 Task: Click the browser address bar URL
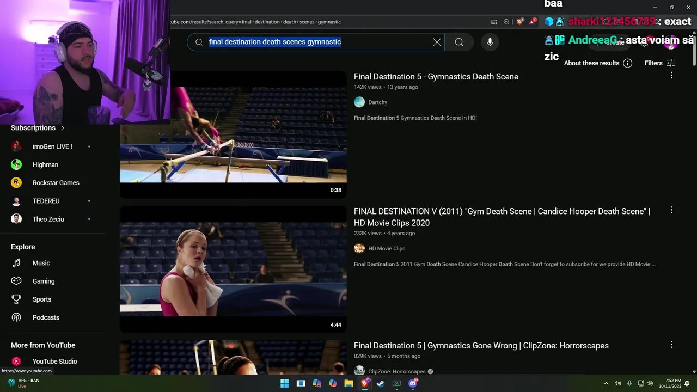coord(255,22)
